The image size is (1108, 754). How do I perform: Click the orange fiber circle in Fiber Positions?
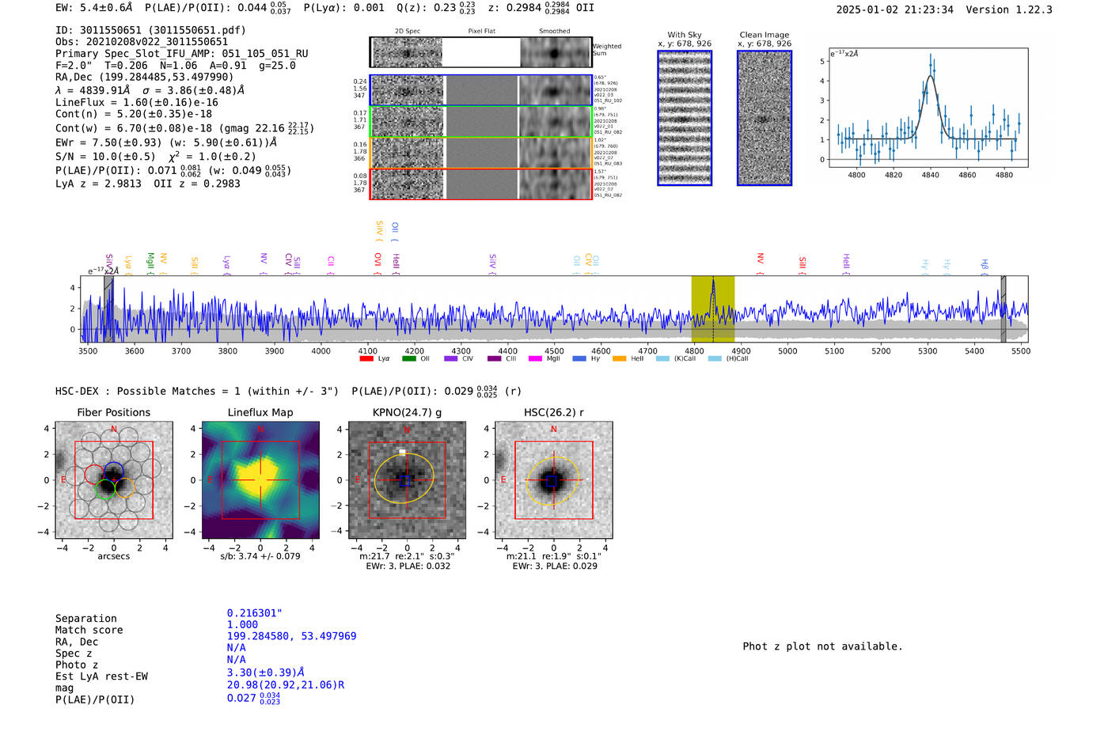click(x=125, y=487)
